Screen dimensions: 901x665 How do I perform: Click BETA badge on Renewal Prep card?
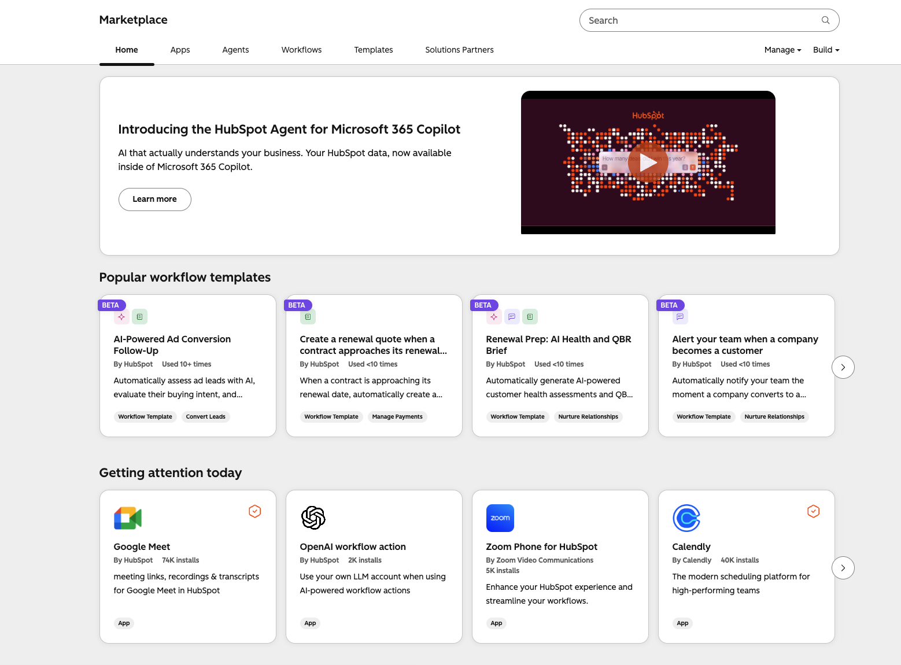pos(484,305)
